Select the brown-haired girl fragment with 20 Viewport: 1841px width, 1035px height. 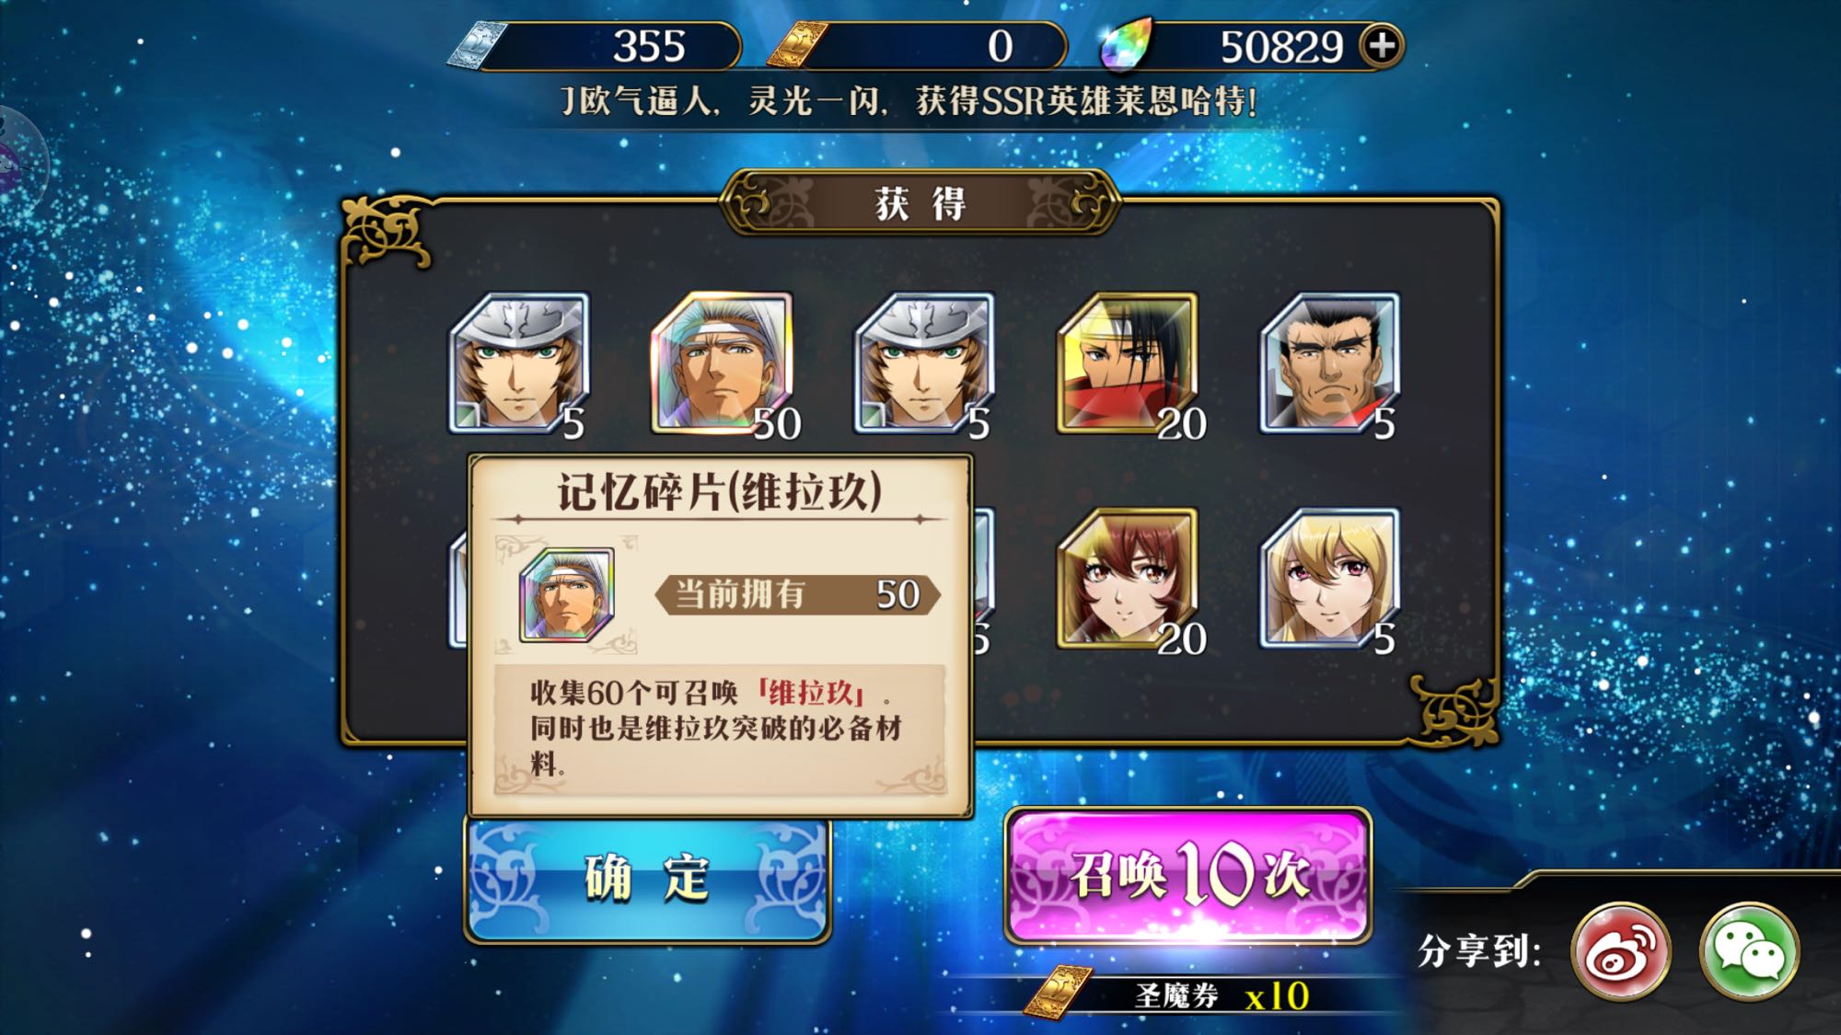(x=1129, y=578)
